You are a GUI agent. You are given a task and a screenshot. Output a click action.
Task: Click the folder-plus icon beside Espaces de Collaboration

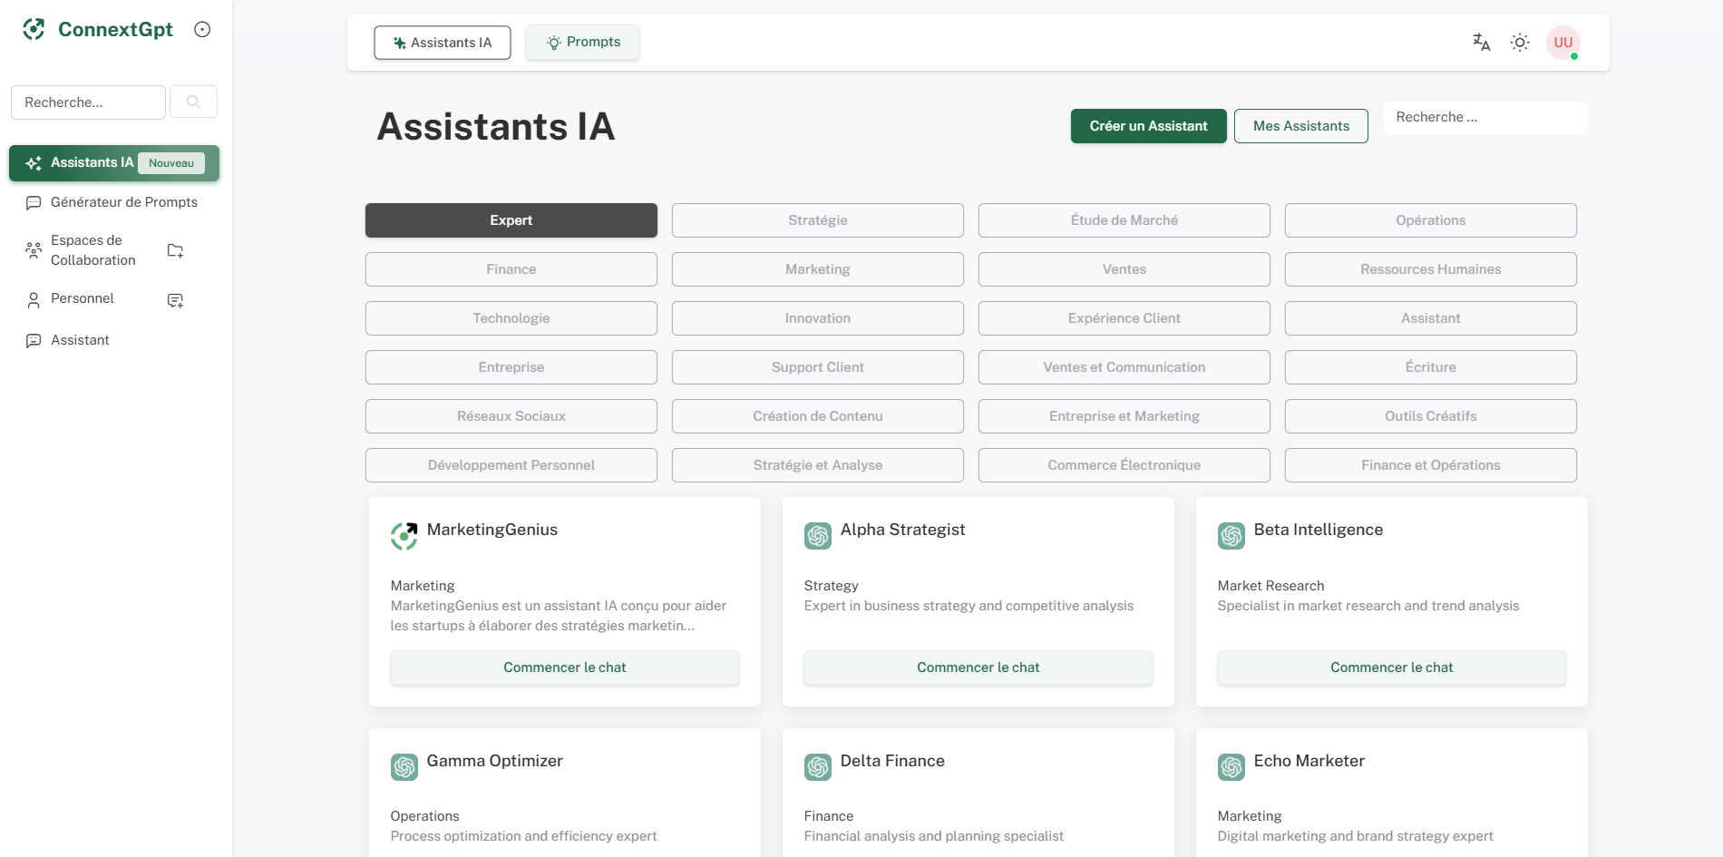coord(174,250)
